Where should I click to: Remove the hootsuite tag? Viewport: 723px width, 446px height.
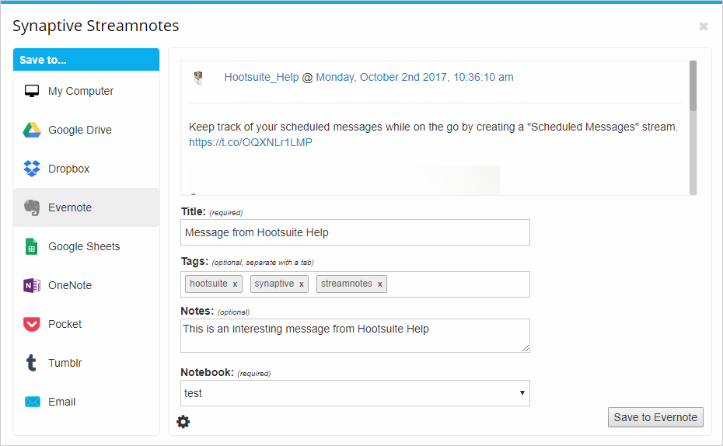click(235, 284)
